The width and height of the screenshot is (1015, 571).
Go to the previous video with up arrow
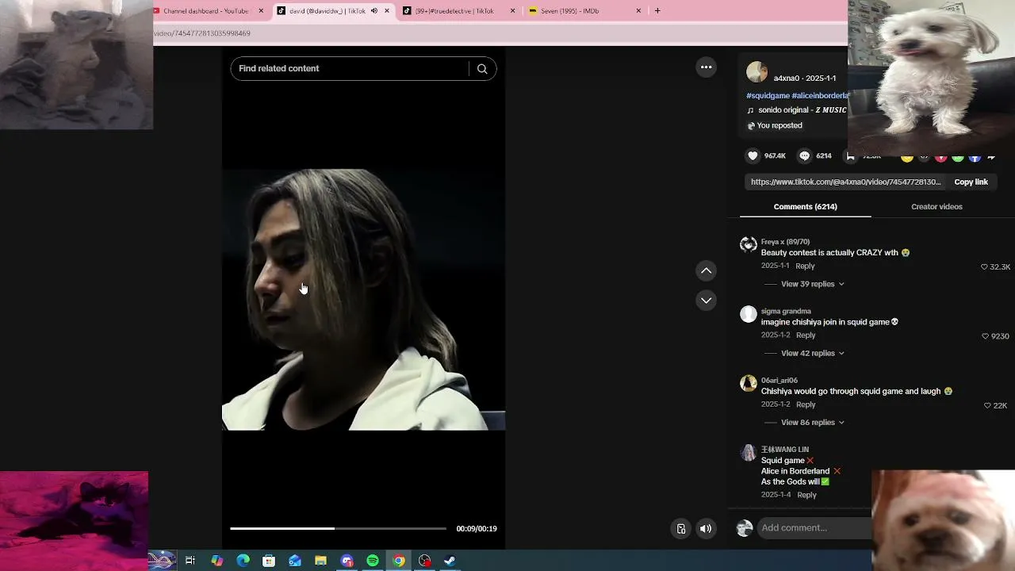(x=706, y=271)
